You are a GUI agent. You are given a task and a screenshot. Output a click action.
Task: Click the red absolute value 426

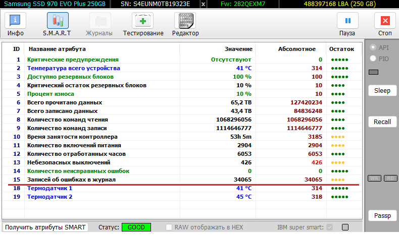click(317, 162)
